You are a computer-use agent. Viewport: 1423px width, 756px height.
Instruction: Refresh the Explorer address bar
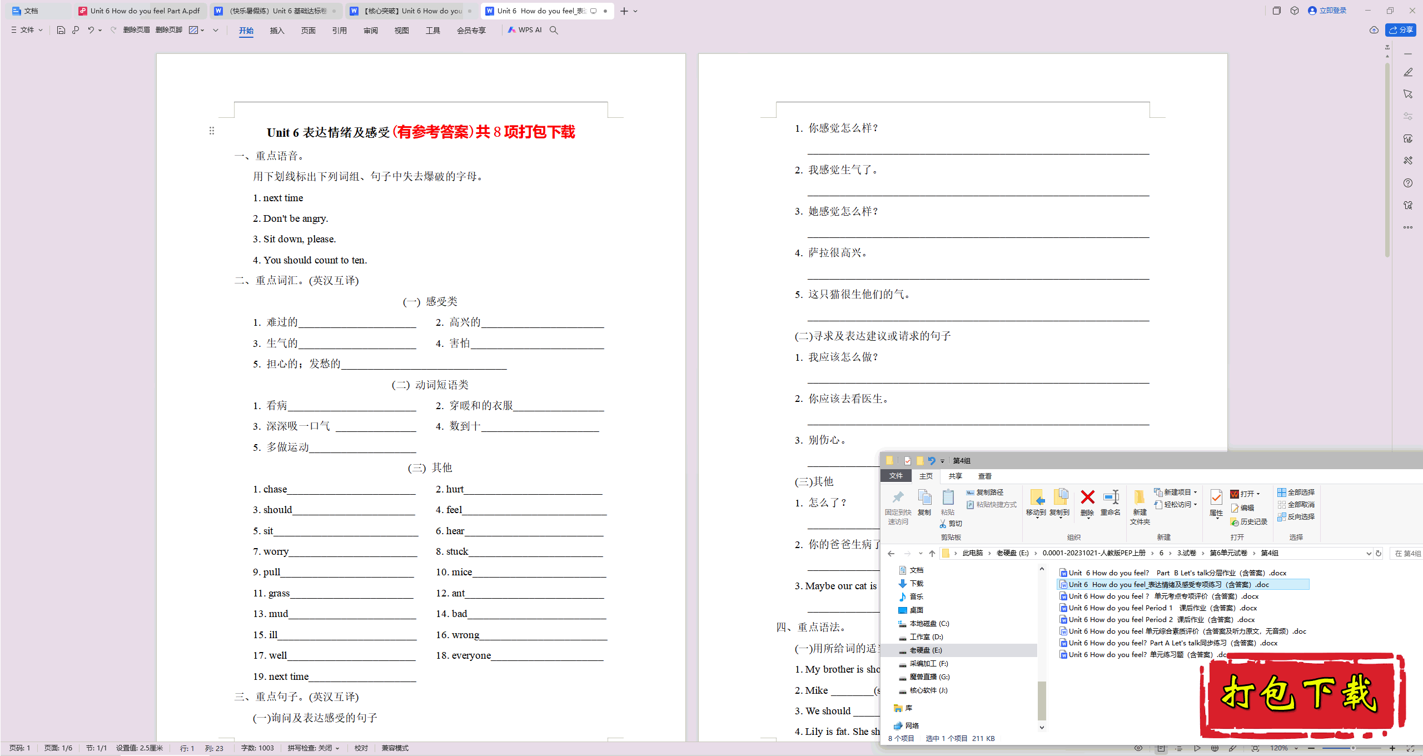pyautogui.click(x=1378, y=553)
